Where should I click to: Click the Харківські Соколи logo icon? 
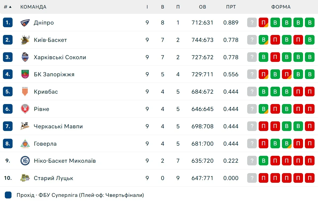[x=25, y=57]
